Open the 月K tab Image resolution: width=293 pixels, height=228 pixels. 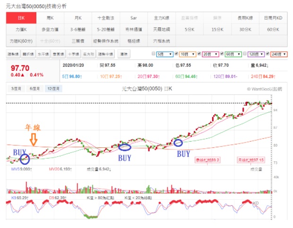pyautogui.click(x=78, y=18)
